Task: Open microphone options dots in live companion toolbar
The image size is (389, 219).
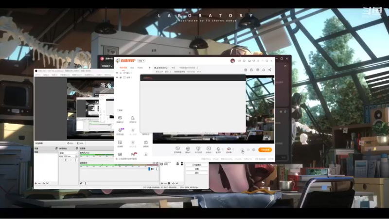Action: (222, 149)
